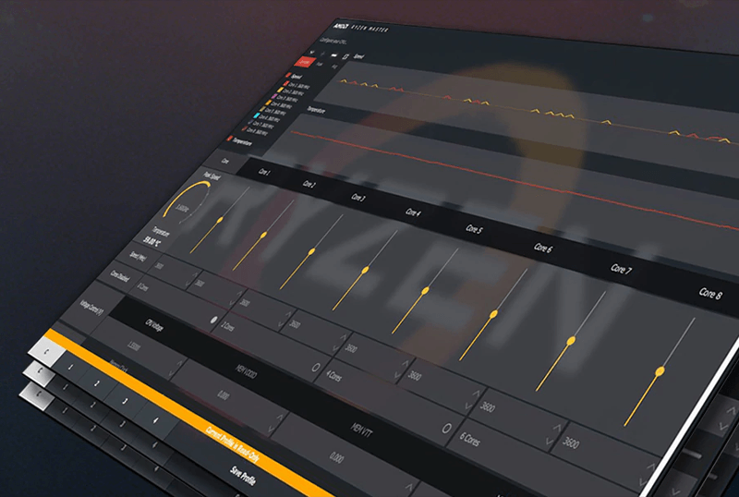Viewport: 739px width, 497px height.
Task: Click the Core 6 column header
Action: tap(543, 248)
